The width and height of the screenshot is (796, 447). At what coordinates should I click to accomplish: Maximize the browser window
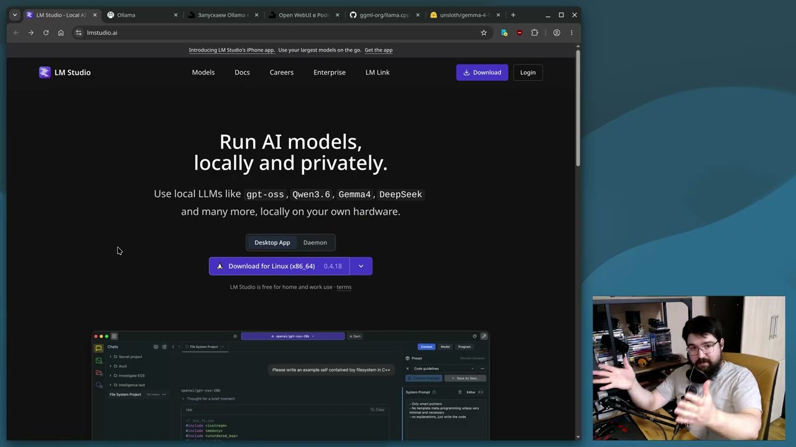(x=561, y=15)
